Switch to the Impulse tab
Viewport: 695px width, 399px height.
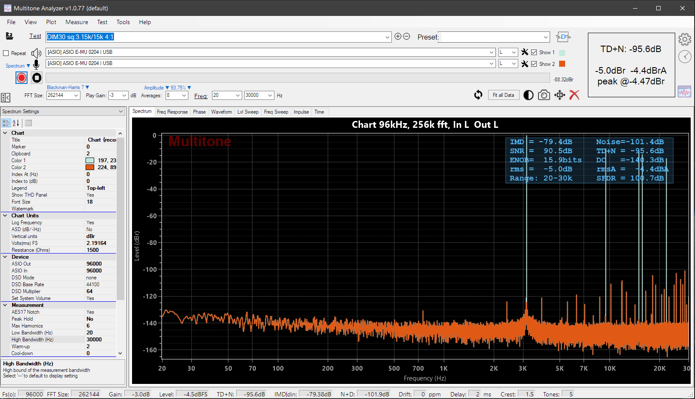click(301, 112)
